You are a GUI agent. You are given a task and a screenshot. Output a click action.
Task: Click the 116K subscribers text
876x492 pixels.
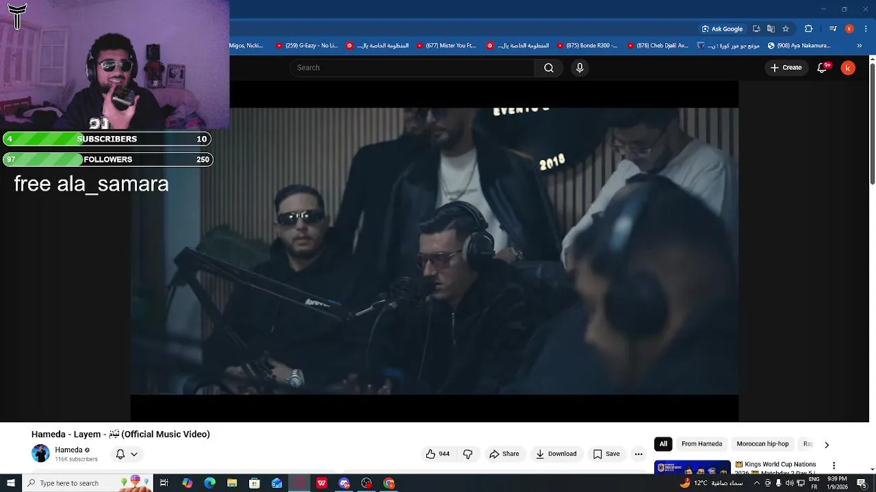coord(76,459)
